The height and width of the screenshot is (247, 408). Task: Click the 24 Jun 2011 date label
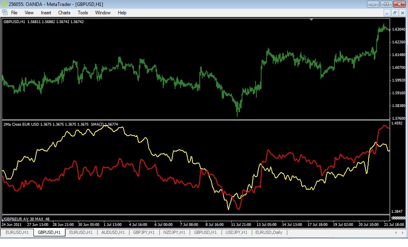point(12,225)
